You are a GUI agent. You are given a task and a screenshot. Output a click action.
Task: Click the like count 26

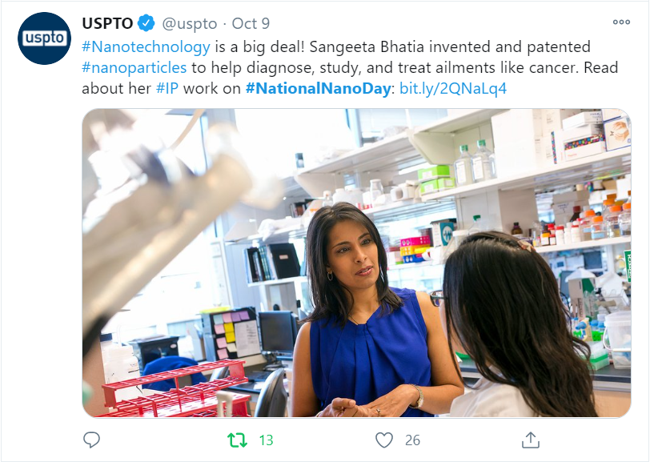[x=412, y=440]
